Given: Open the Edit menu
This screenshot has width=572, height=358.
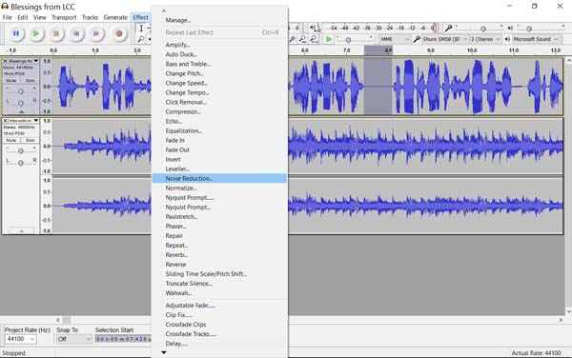Looking at the screenshot, I should pyautogui.click(x=23, y=17).
